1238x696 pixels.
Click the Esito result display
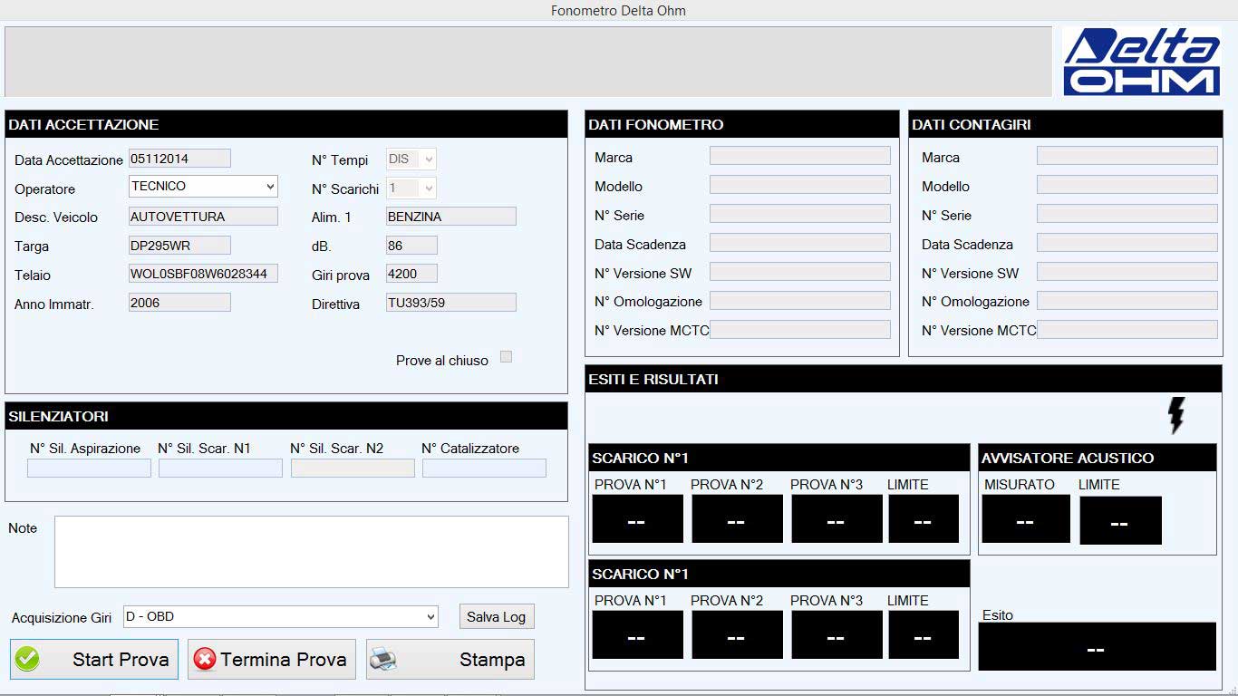(1097, 646)
